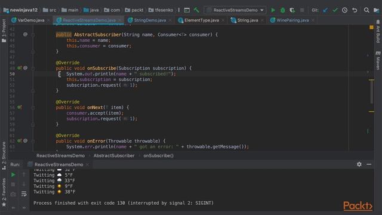Viewport: 382px width, 215px height.
Task: Open the Favorites tool window sidebar tab
Action: point(4,192)
